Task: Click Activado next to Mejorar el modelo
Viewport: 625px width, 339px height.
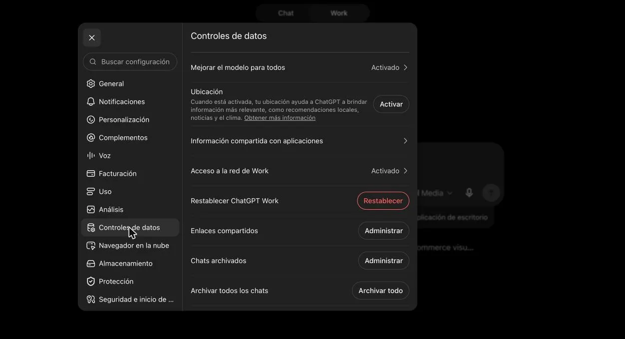Action: 385,67
